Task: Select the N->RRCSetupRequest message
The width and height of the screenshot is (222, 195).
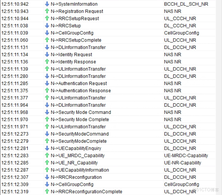Action: pos(75,19)
